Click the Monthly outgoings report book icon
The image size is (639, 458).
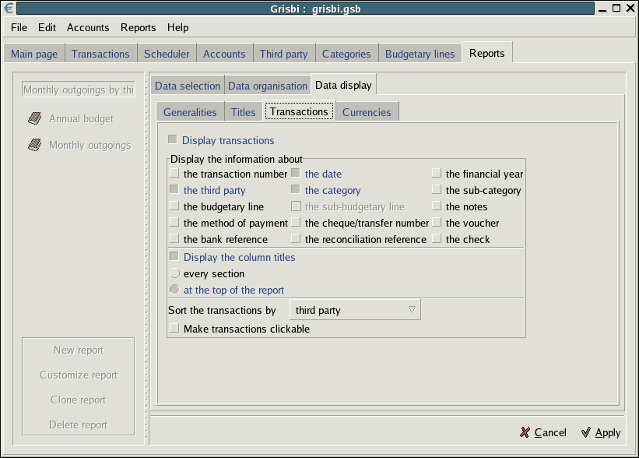click(35, 145)
